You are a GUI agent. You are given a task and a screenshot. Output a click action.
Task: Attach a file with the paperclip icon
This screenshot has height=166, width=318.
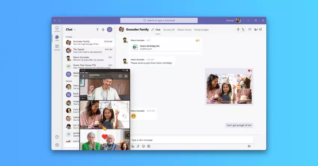(x=138, y=146)
